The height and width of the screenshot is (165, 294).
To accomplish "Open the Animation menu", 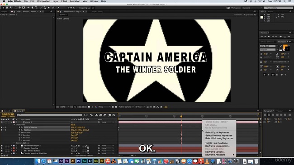I will coord(75,1).
